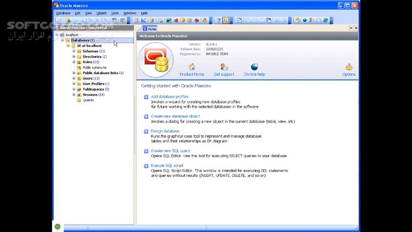Viewport: 412px width, 232px height.
Task: Close the Home tab with the X
Action: [356, 28]
